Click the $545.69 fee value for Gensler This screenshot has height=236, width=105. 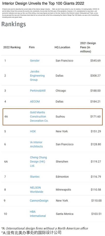pos(95,61)
